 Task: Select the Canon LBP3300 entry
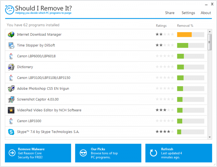click(x=29, y=121)
